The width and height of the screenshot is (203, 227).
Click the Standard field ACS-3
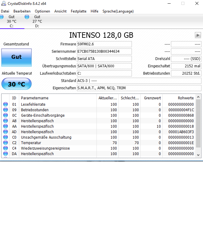pos(139,81)
